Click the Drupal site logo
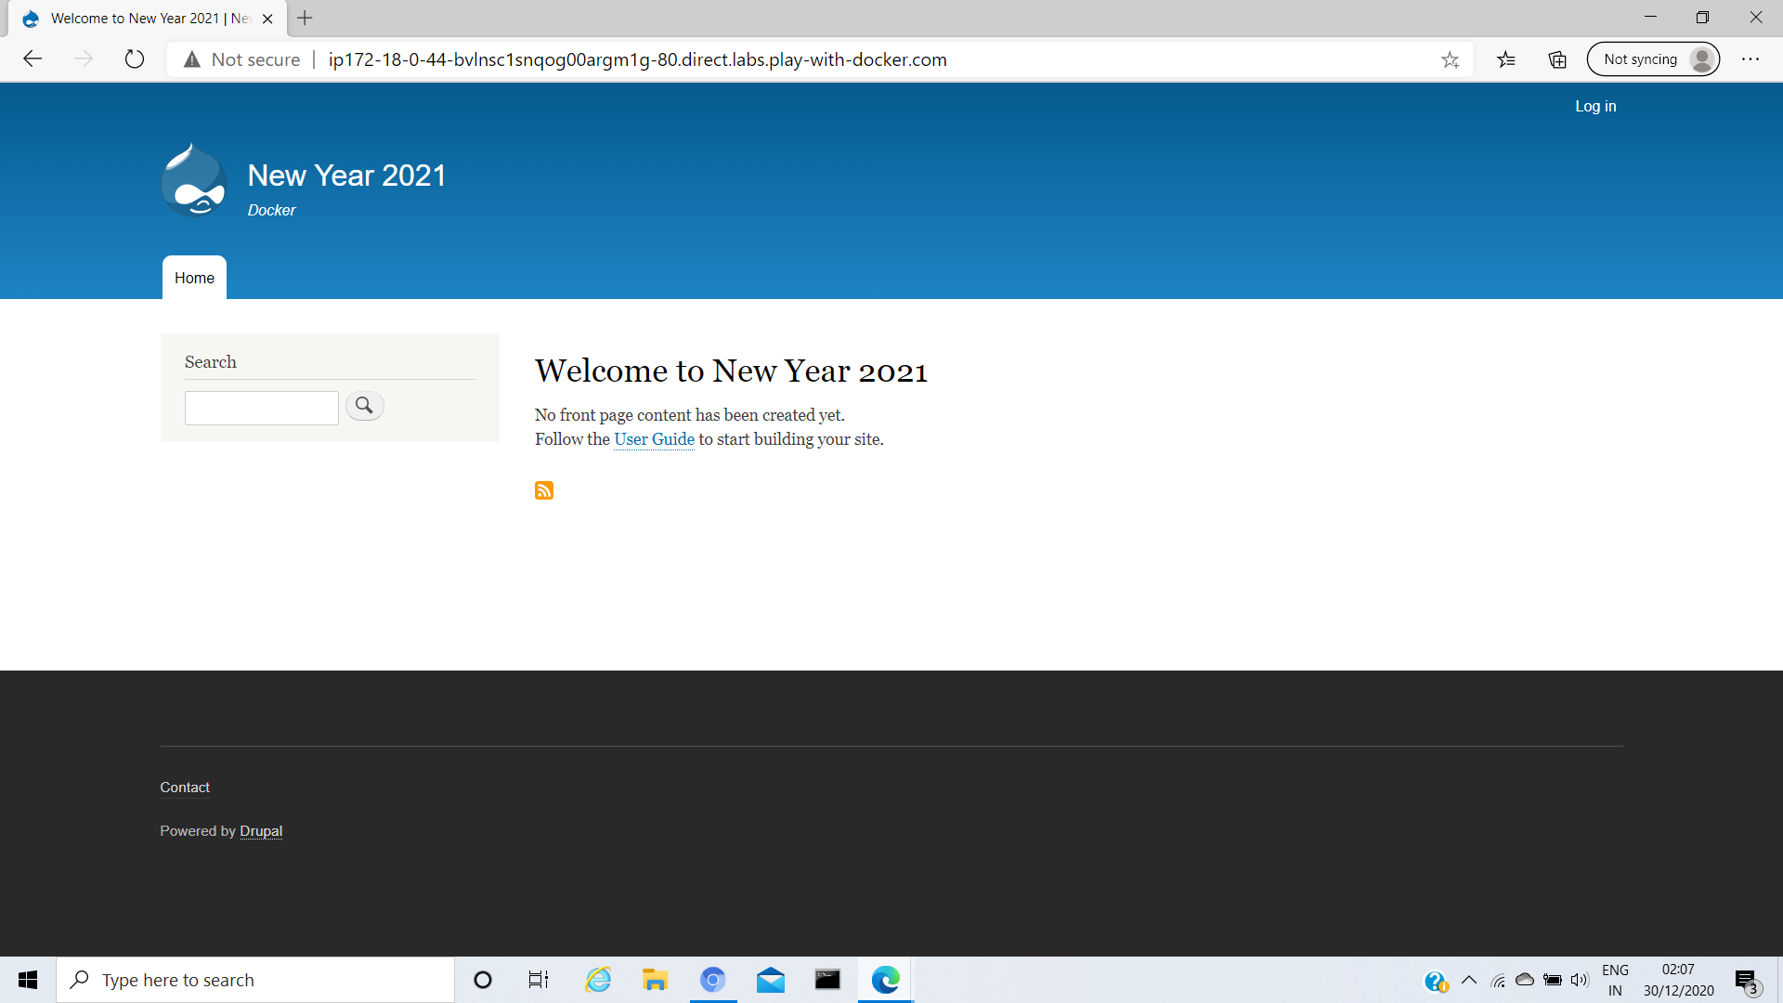 pos(192,180)
